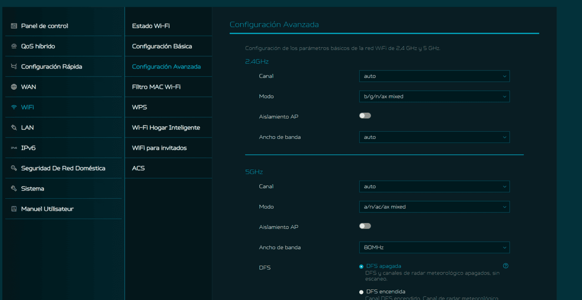Open Manuel Utilisateur link
Screen dimensions: 582x300
47,209
